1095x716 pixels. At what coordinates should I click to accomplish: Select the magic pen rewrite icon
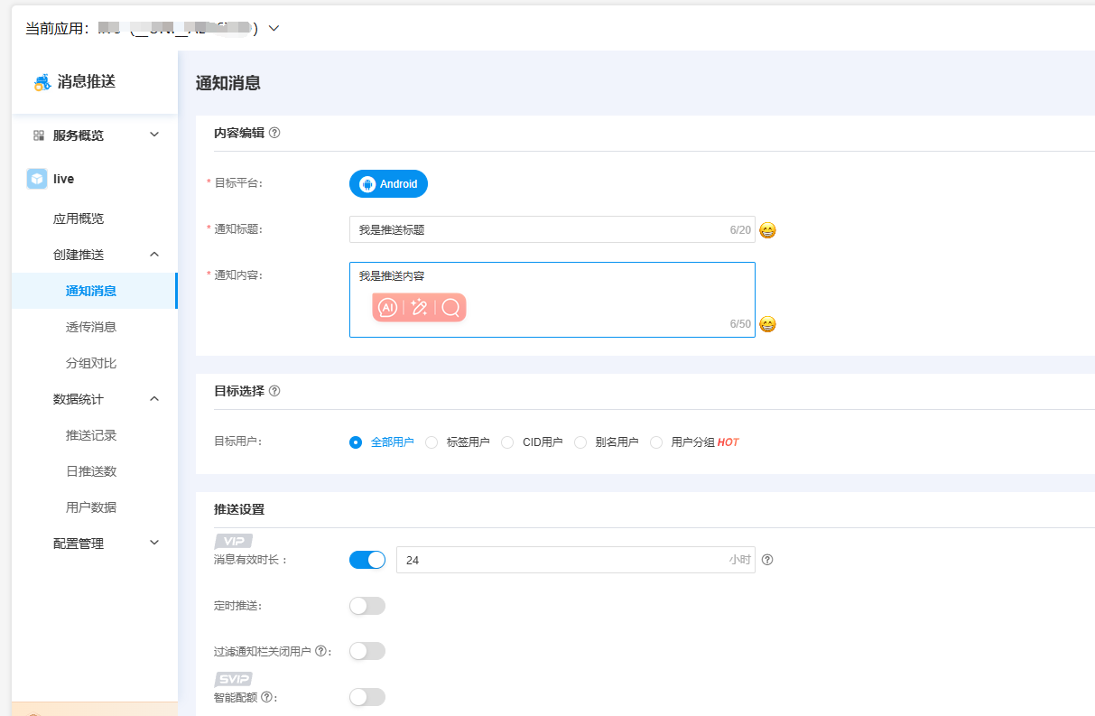[x=419, y=307]
